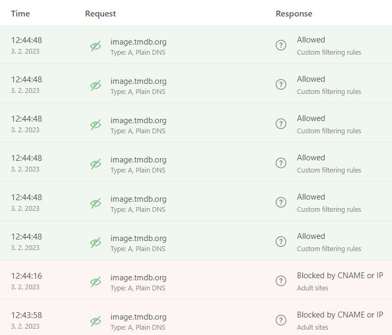Image resolution: width=392 pixels, height=335 pixels.
Task: Click the Time column header
Action: pyautogui.click(x=20, y=14)
